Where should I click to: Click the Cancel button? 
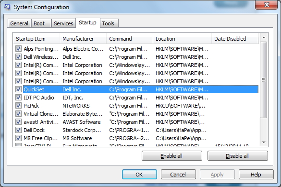pyautogui.click(x=178, y=175)
